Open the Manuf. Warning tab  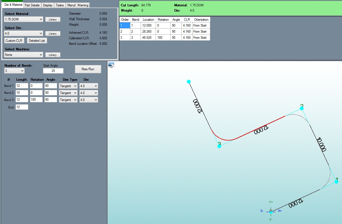(78, 5)
